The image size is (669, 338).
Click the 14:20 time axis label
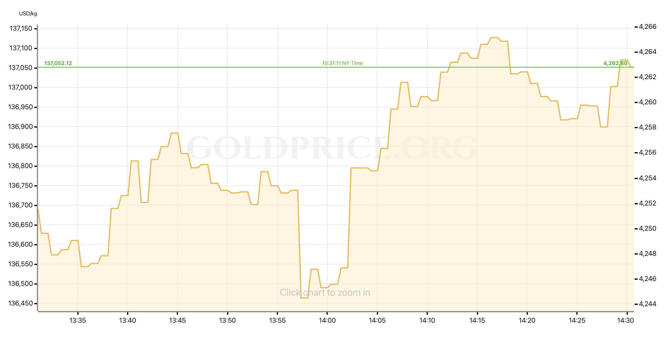tap(527, 321)
